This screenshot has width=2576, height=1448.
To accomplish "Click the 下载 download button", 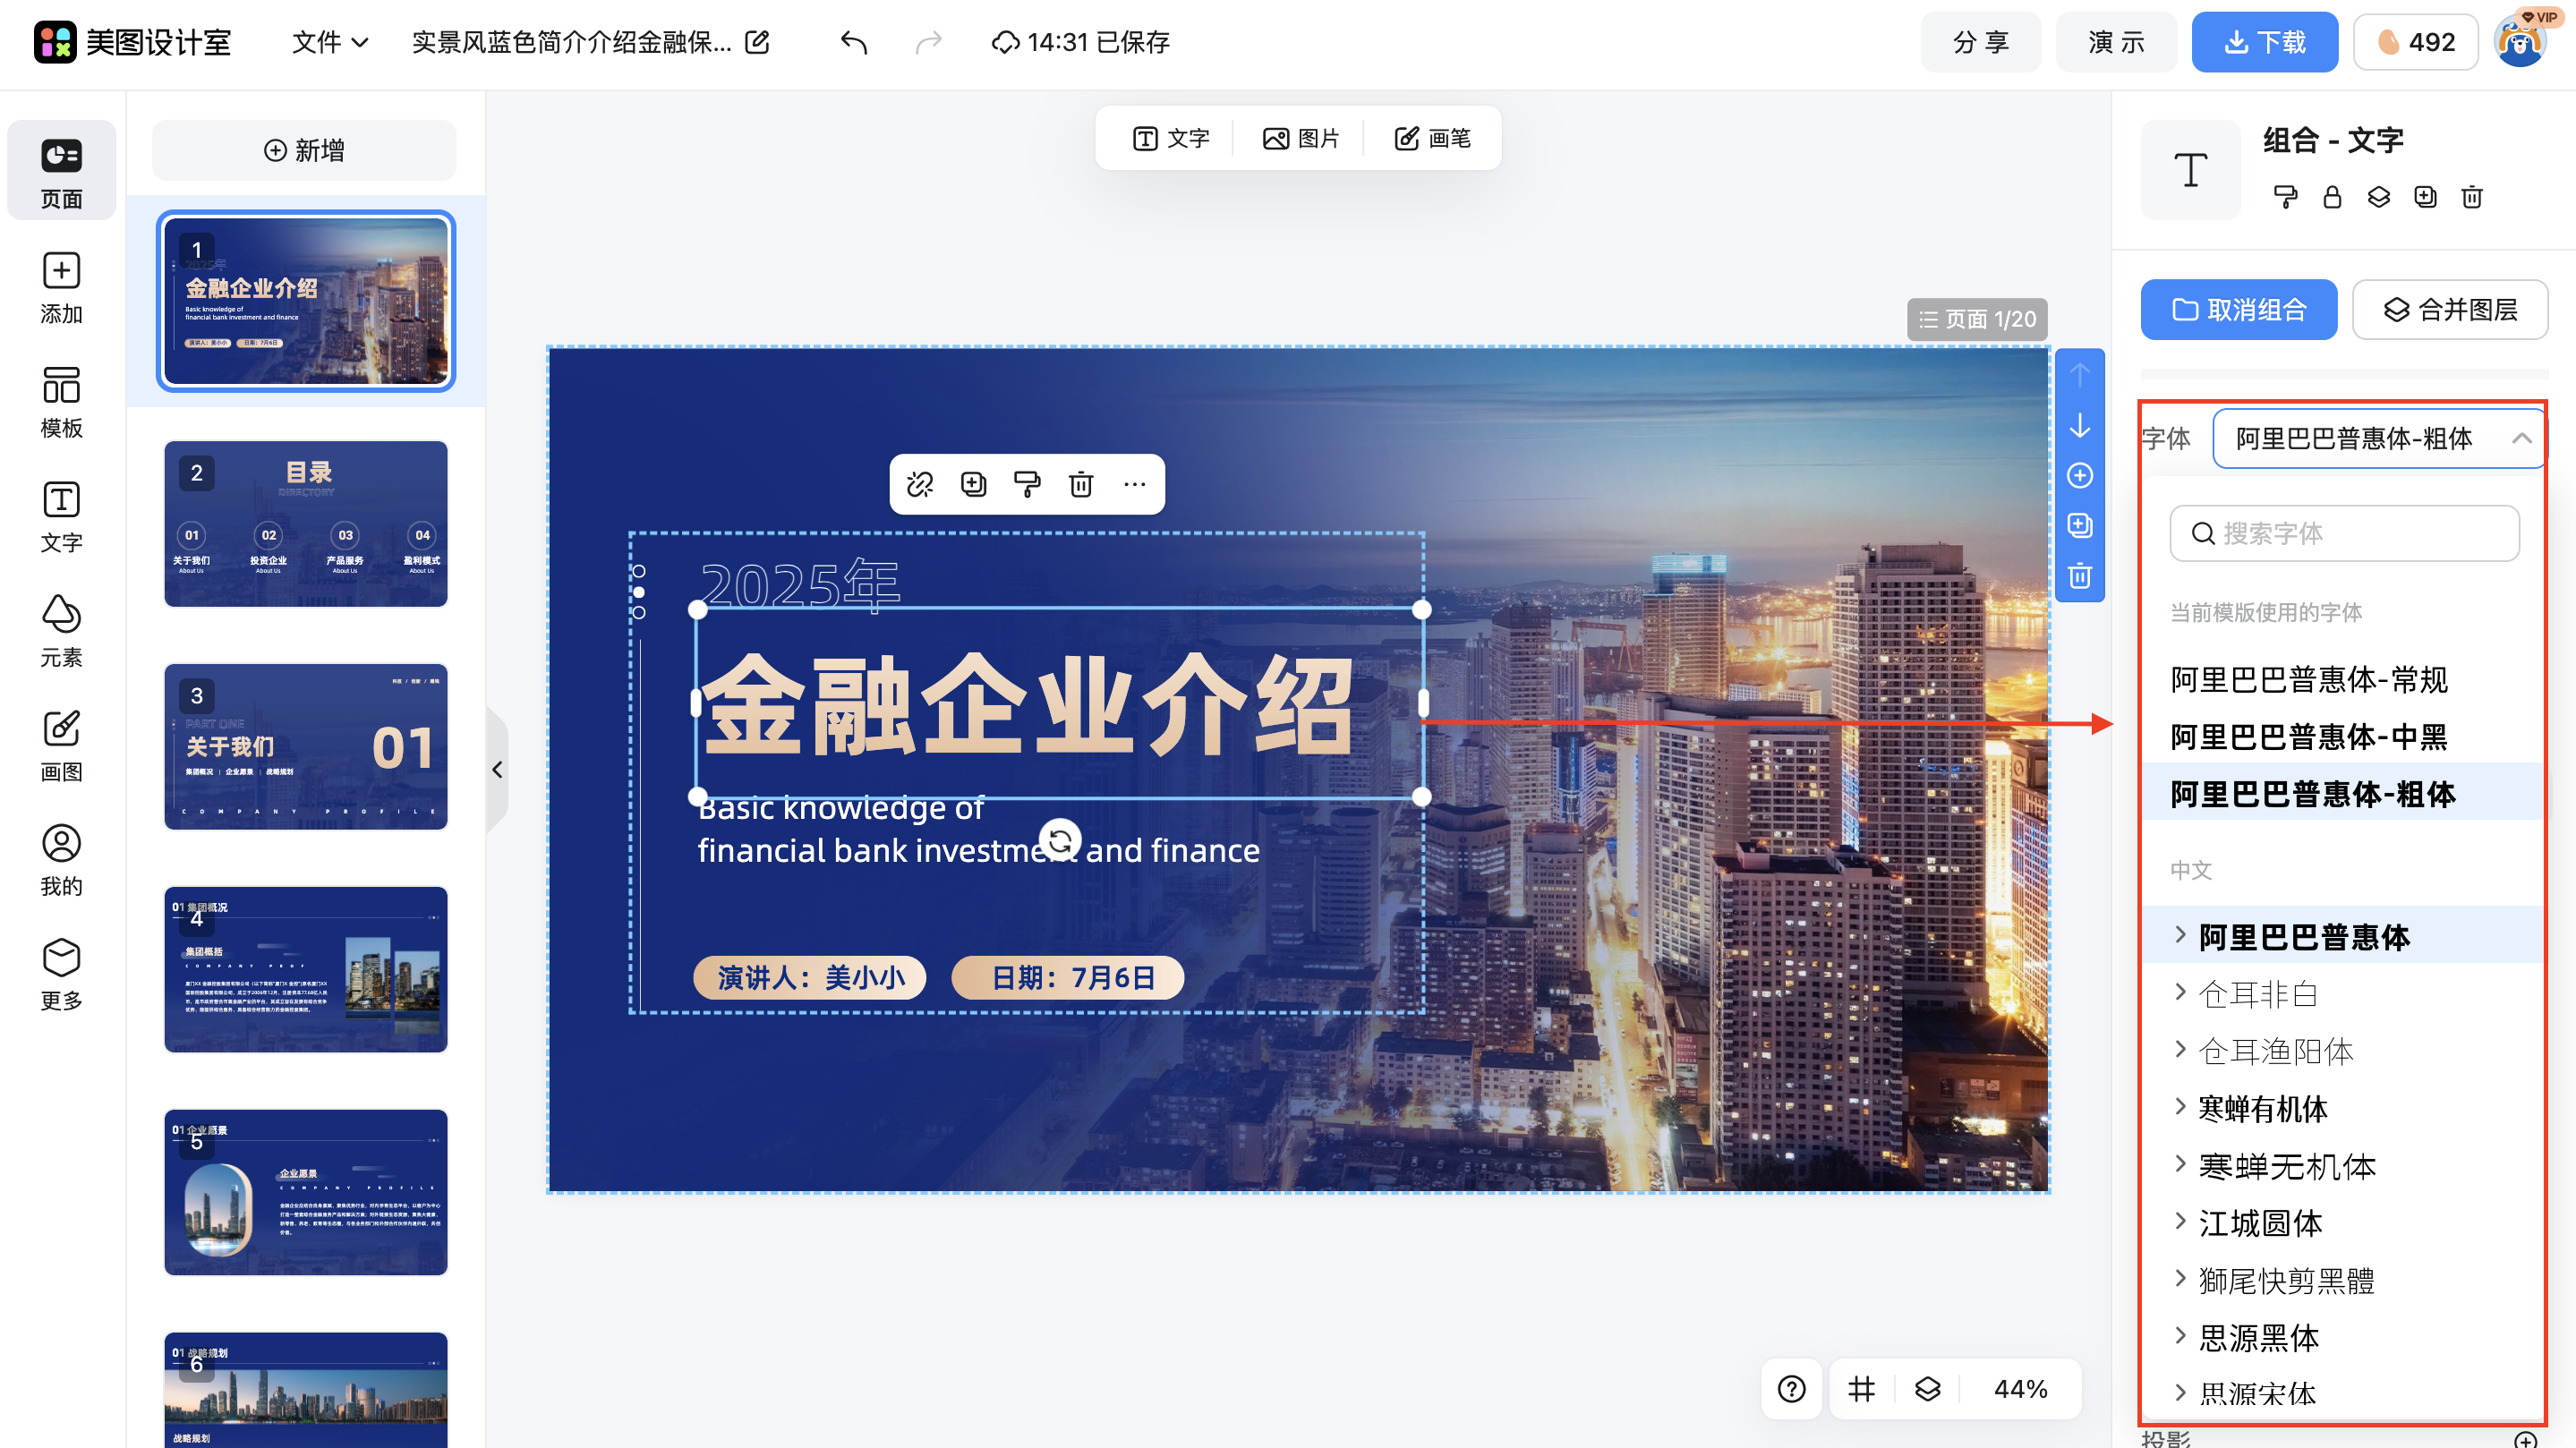I will [2264, 42].
